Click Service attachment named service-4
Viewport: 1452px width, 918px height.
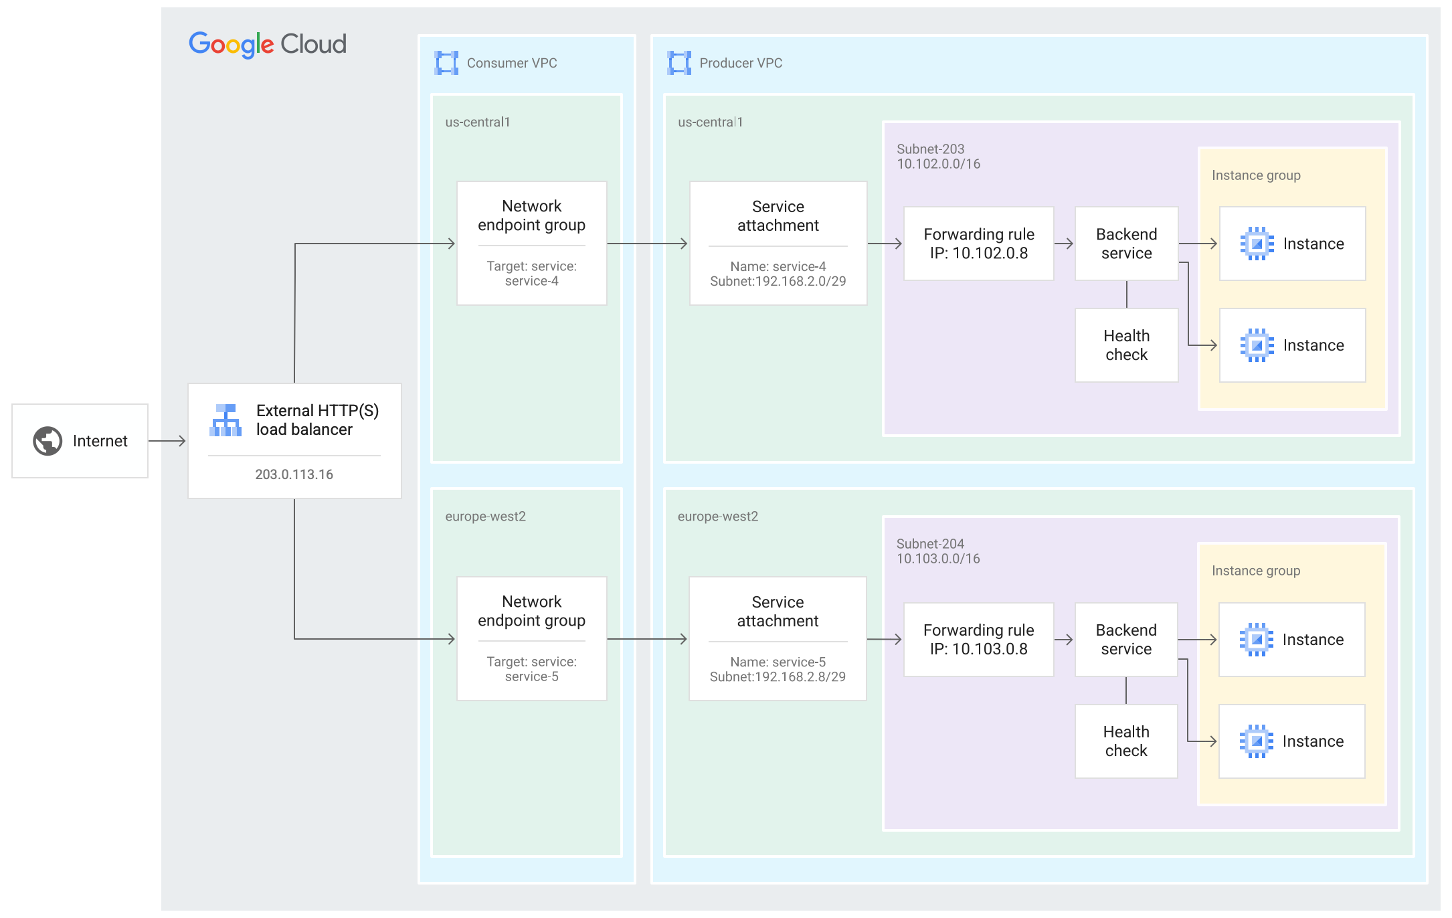tap(778, 243)
